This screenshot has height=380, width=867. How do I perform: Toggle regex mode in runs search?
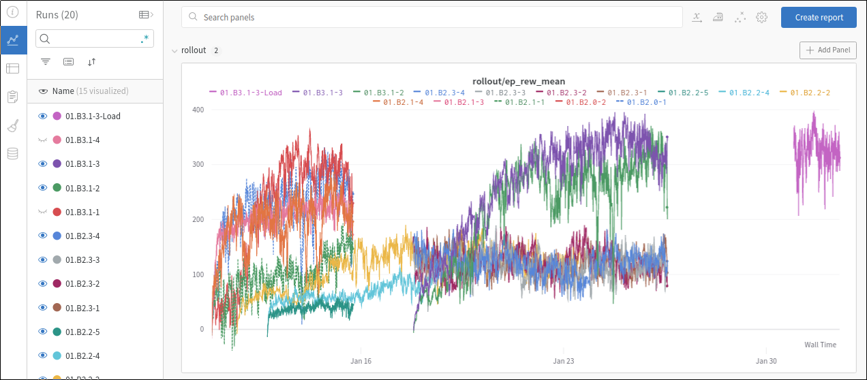[x=144, y=39]
